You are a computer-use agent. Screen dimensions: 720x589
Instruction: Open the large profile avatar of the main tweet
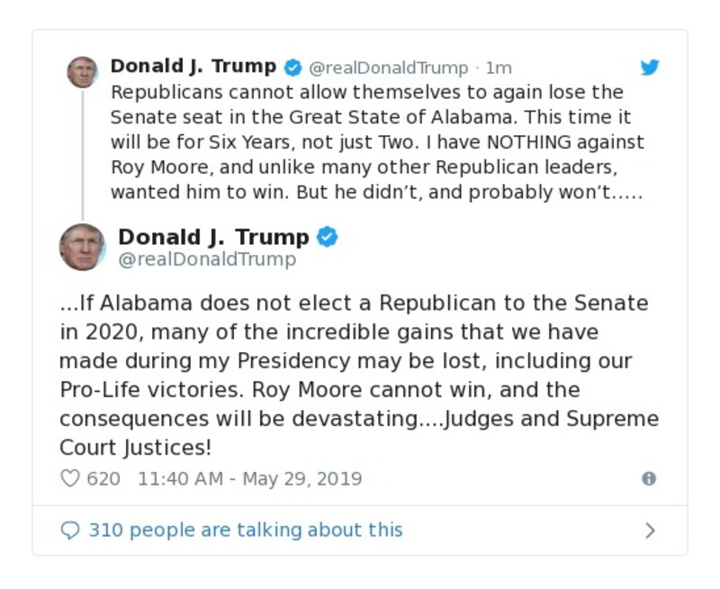tap(82, 247)
